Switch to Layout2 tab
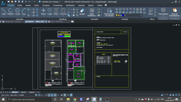181x102 pixels. pos(32,92)
